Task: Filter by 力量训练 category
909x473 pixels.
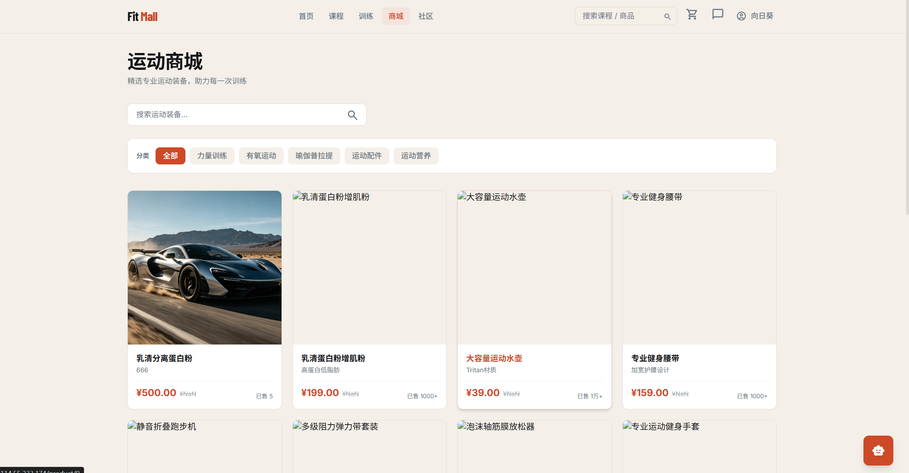Action: 212,156
